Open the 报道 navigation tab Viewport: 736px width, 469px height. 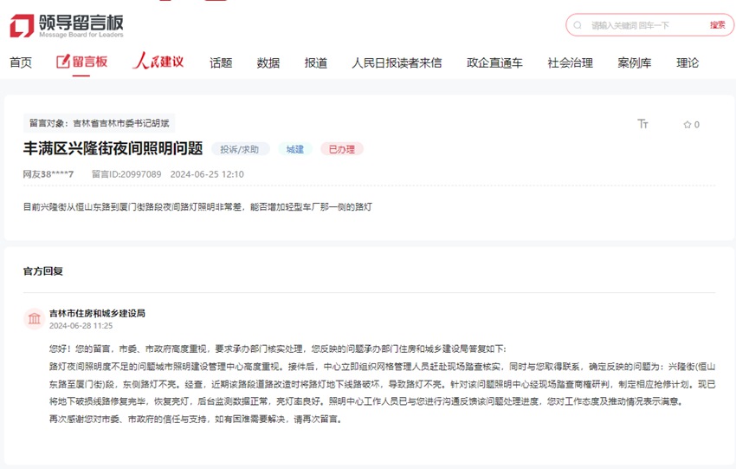click(316, 62)
